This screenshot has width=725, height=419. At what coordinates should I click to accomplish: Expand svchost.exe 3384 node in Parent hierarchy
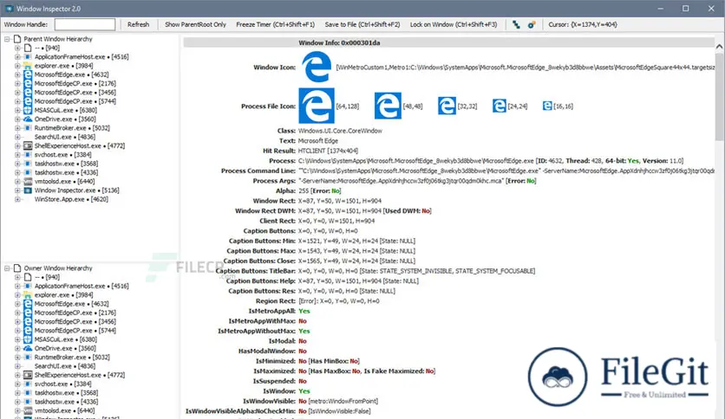click(17, 155)
